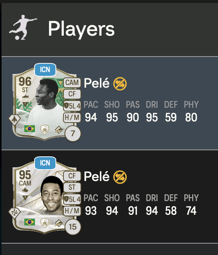The height and width of the screenshot is (255, 218).
Task: Click the Players kicking-footballer icon
Action: [x=23, y=27]
